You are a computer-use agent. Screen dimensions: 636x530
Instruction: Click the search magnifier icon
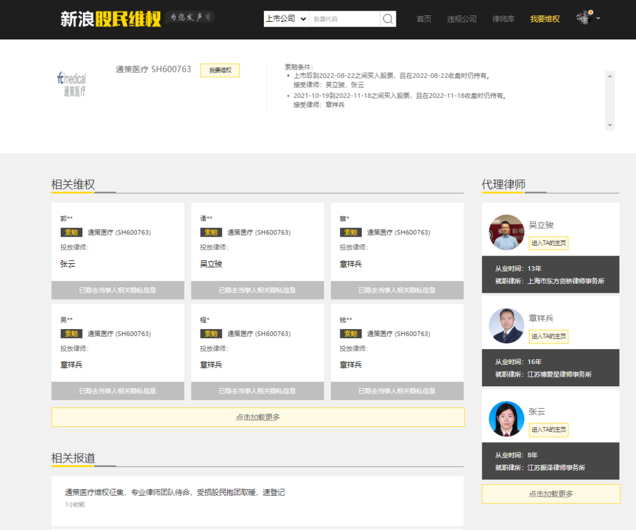click(x=387, y=19)
